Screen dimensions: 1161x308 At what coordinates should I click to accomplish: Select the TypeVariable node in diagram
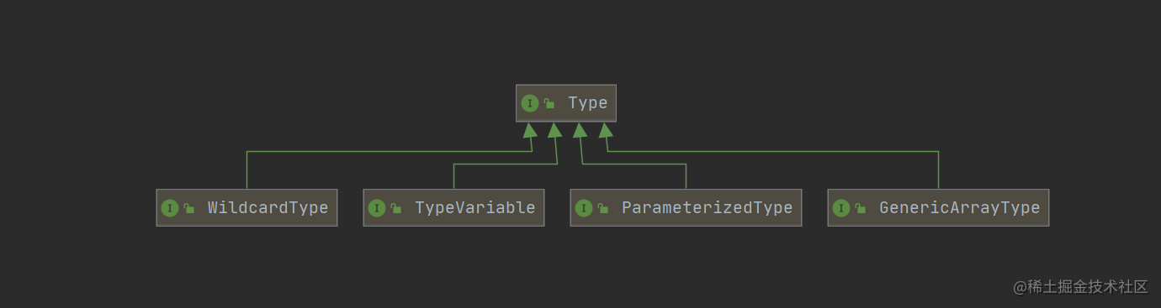coord(453,208)
